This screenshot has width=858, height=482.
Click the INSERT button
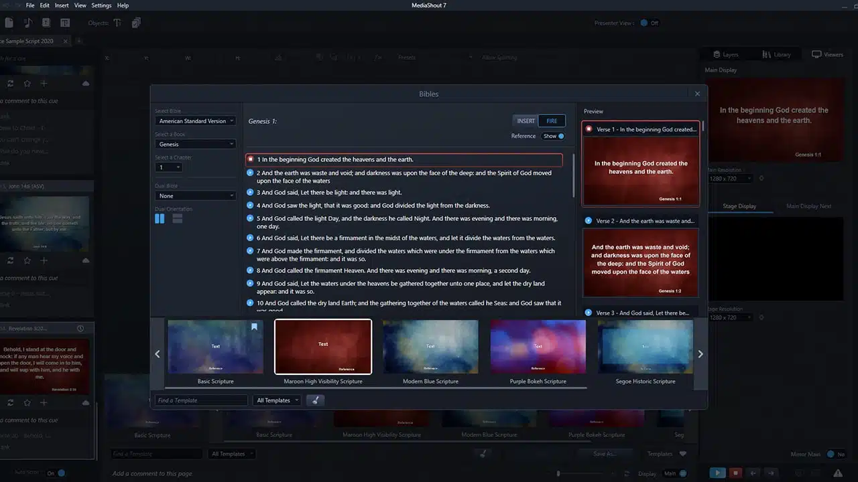tap(526, 120)
